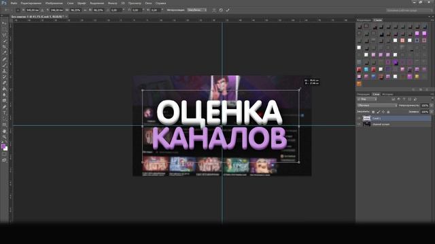435x244 pixels.
Task: Select the Crop tool
Action: click(x=4, y=47)
